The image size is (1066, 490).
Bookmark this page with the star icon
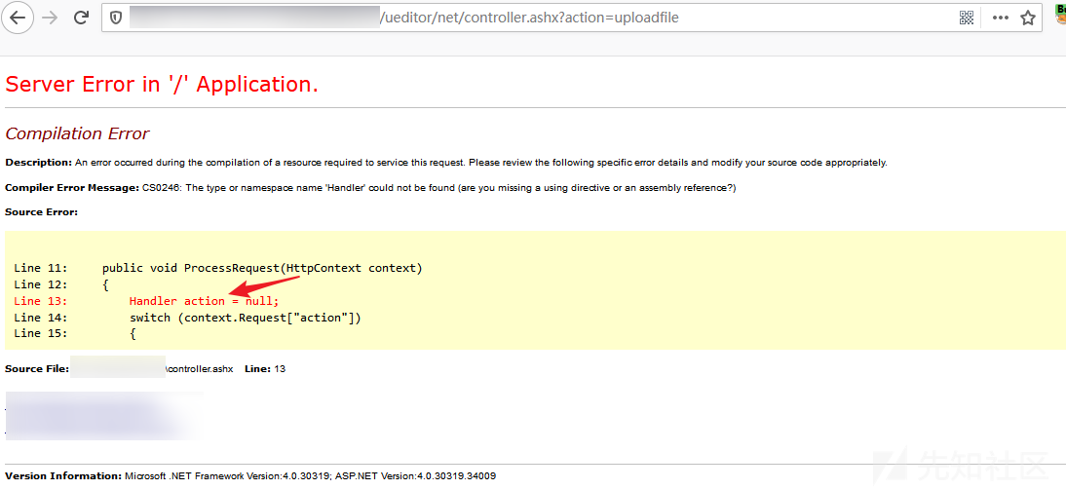[x=1028, y=18]
